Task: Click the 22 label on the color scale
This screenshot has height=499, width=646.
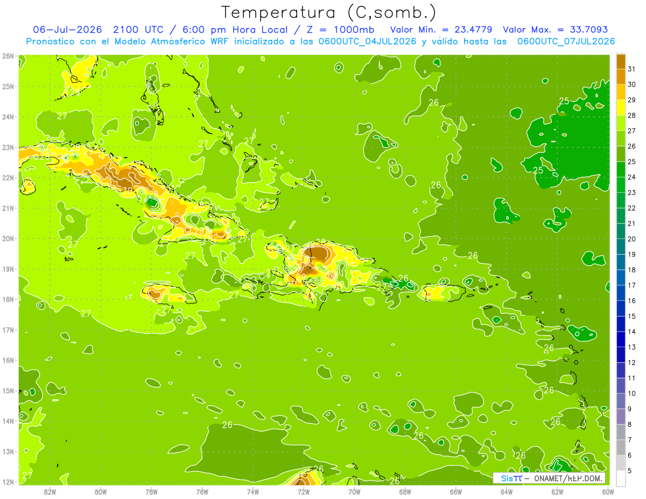Action: tap(631, 208)
